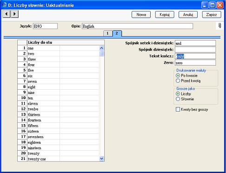Click the Kopiuj button

(x=165, y=14)
